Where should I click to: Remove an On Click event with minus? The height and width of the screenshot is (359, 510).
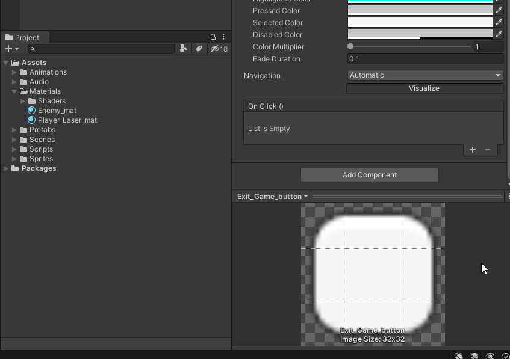point(487,150)
